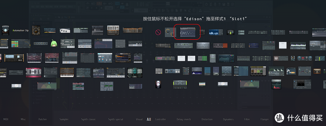This screenshot has width=326, height=126.
Task: Pick the wooden keyboard synth plugin
Action: [x=67, y=72]
